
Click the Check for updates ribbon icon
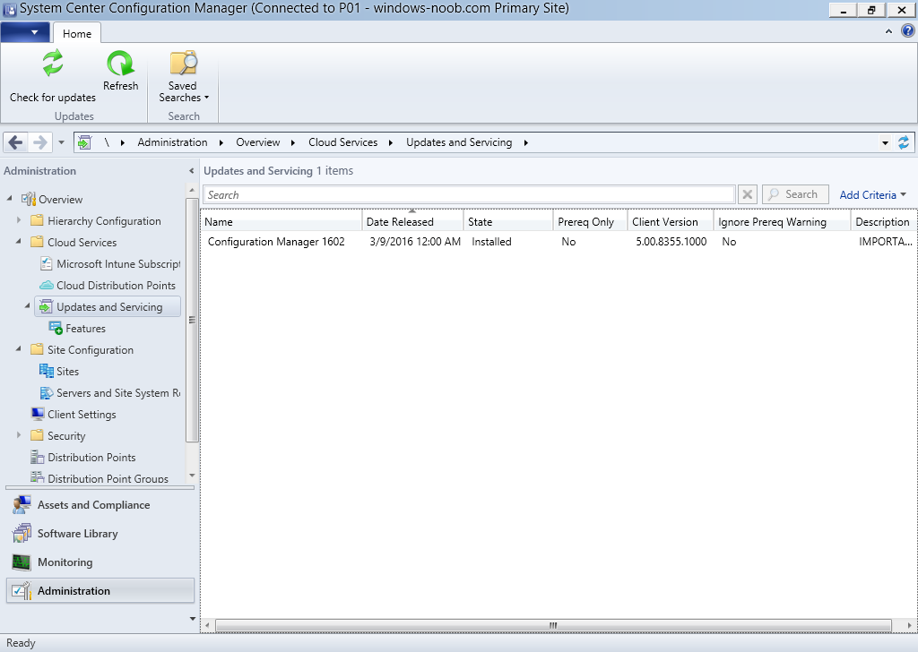coord(53,64)
